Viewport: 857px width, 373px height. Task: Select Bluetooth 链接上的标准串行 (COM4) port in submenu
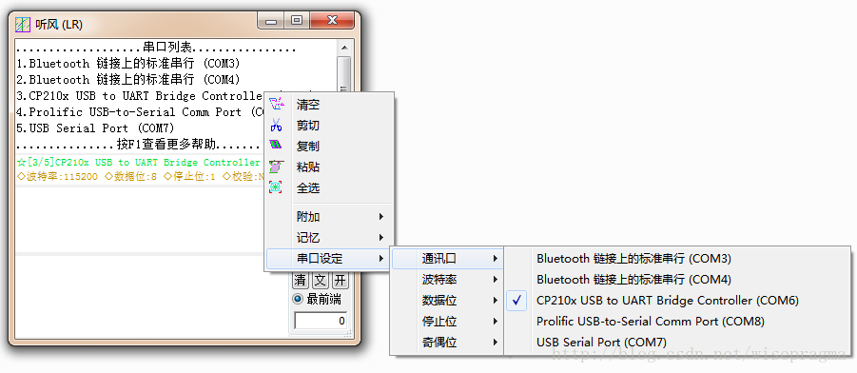coord(677,280)
